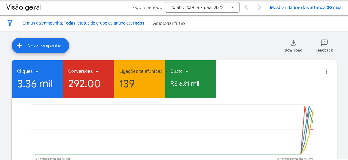This screenshot has width=348, height=160.
Task: Edit Status do grupo de anúncios filter
Action: click(111, 23)
